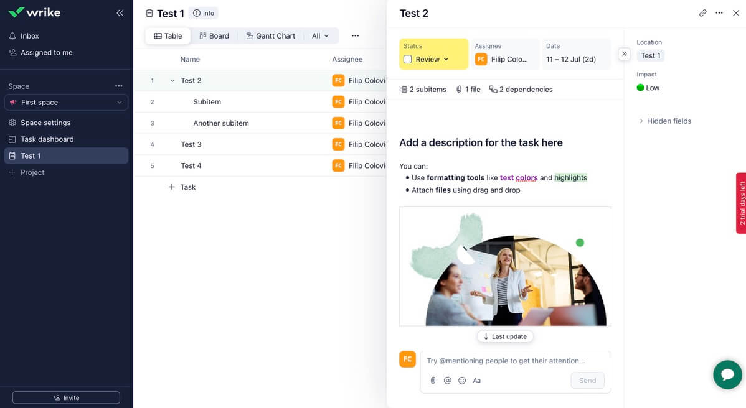Click the task description heading
The image size is (746, 408).
tap(481, 142)
